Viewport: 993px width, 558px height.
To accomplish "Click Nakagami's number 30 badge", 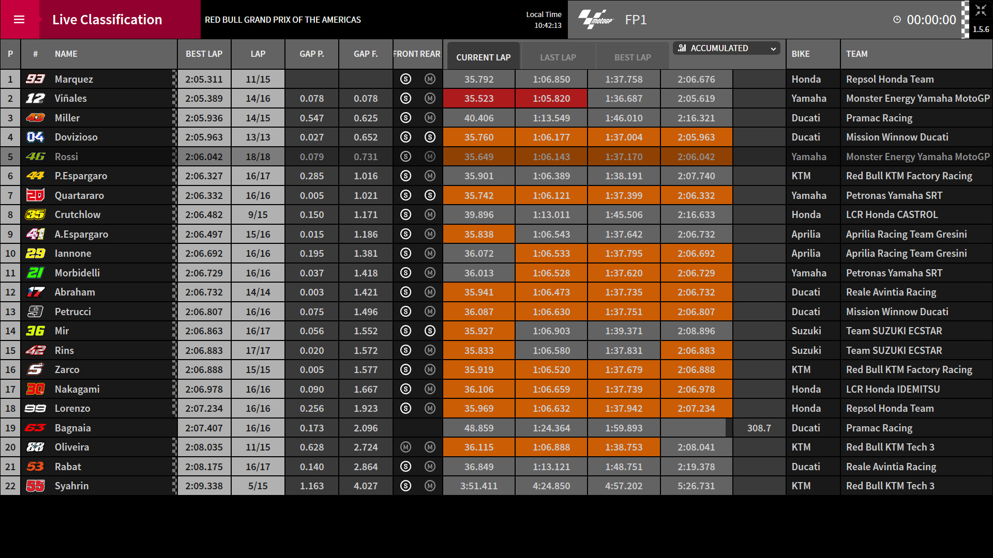I will [x=35, y=389].
